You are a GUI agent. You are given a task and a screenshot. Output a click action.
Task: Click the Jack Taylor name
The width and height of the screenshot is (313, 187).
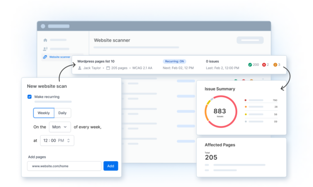pos(92,68)
